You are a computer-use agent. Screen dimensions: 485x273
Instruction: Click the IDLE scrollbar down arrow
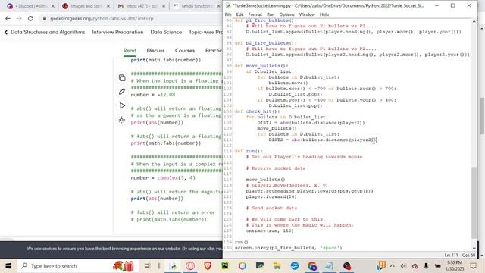tap(474, 248)
